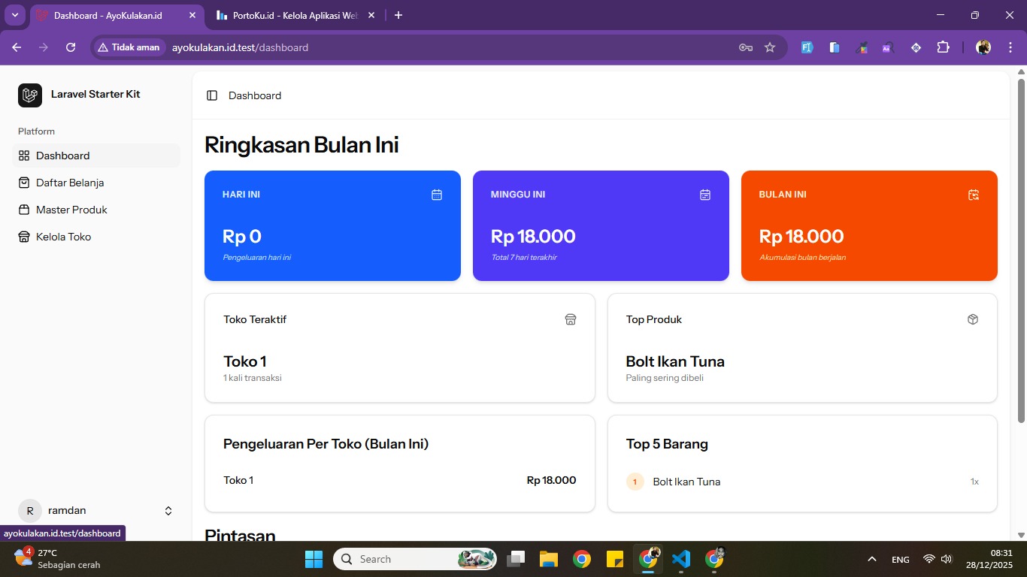Click the browser extensions puzzle icon
The image size is (1027, 577).
click(942, 47)
